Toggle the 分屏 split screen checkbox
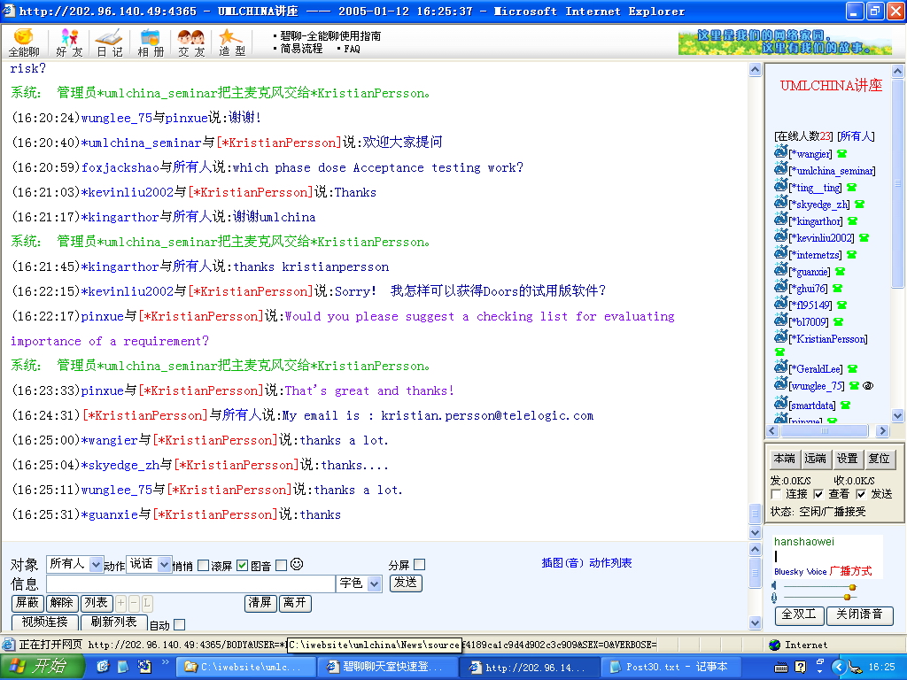 (x=420, y=564)
